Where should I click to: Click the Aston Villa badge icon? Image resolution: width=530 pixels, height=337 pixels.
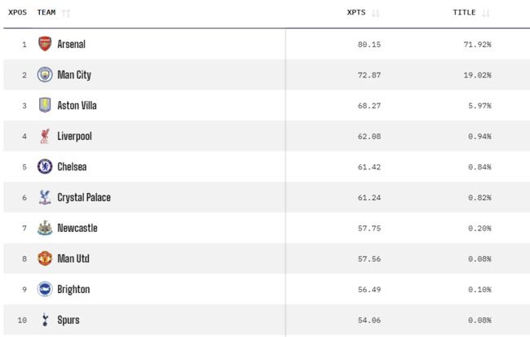45,106
